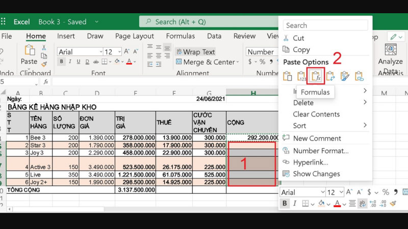Decrease font size in the ribbon

coord(136,51)
